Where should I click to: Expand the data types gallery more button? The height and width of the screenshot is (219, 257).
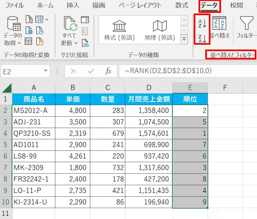(184, 39)
